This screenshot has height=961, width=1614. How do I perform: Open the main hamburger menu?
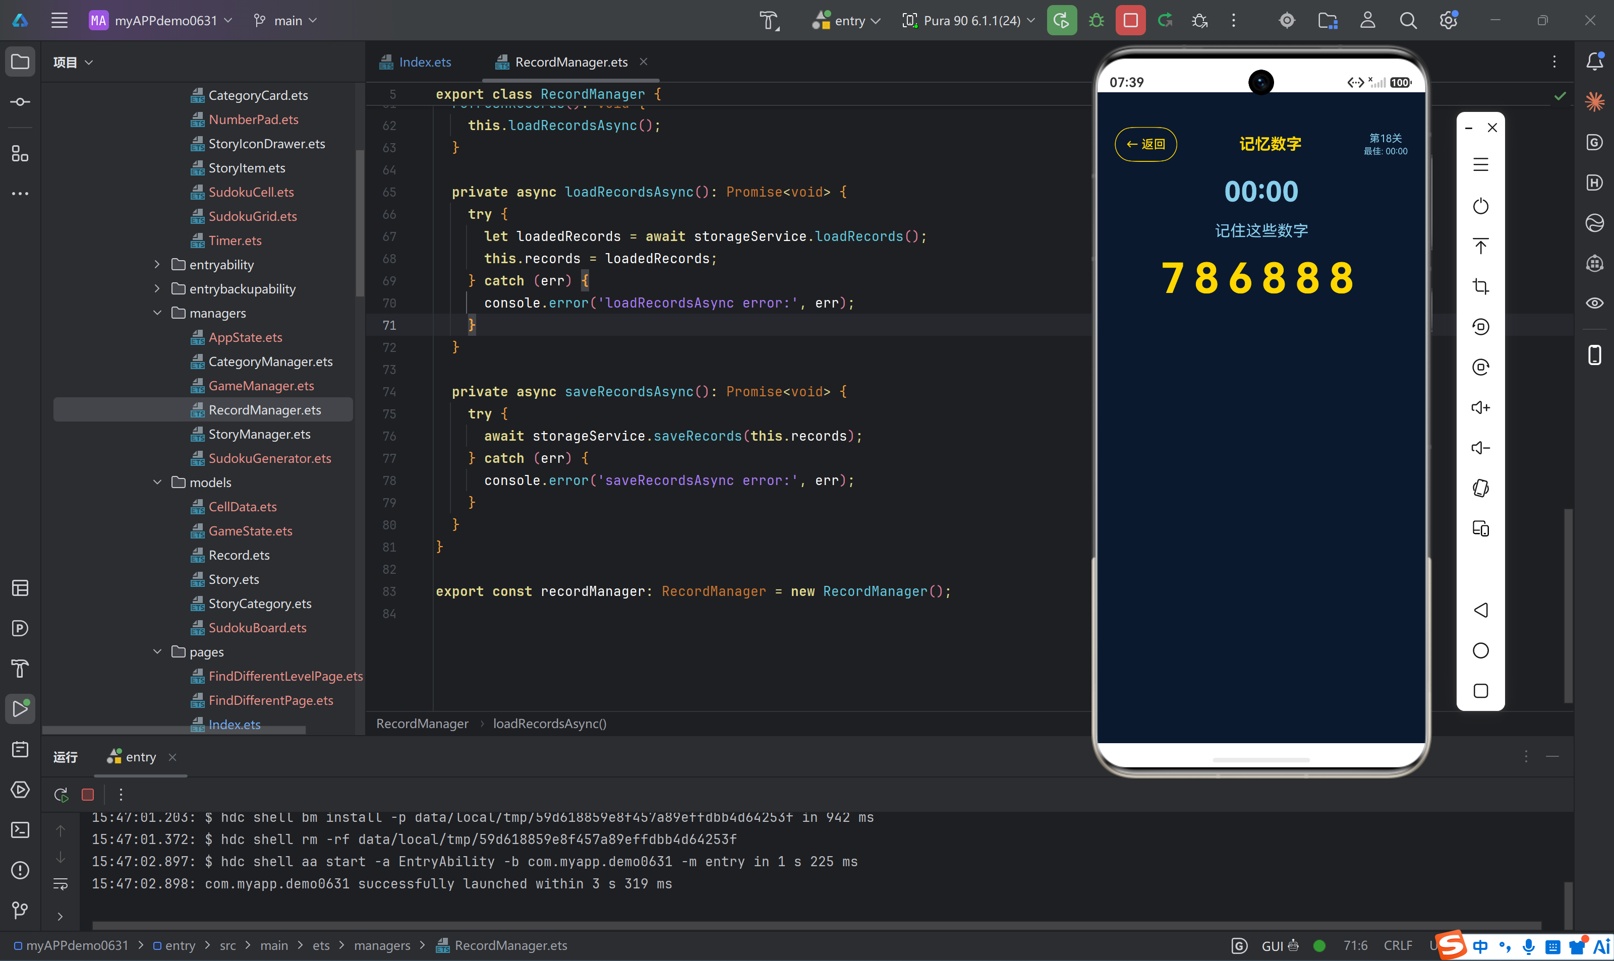pos(60,20)
